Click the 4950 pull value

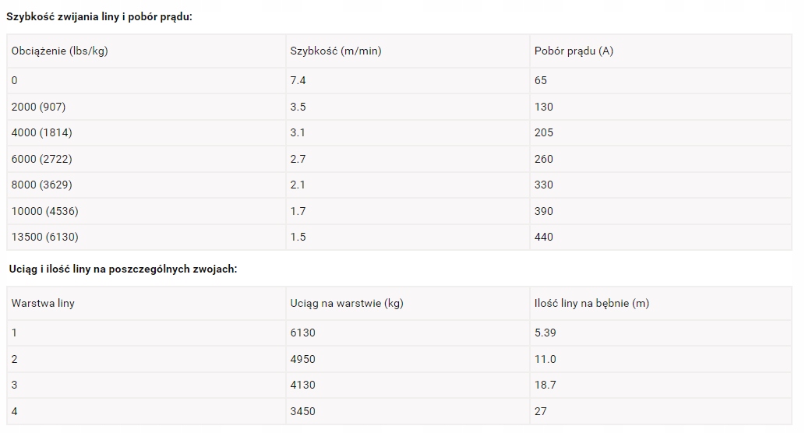click(x=303, y=359)
